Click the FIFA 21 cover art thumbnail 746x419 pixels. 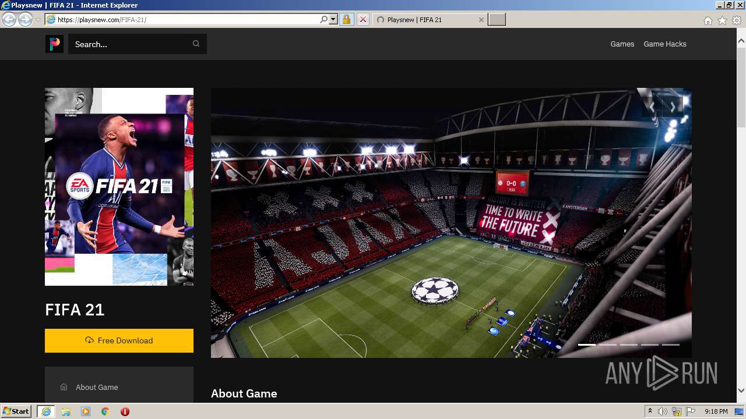point(119,187)
